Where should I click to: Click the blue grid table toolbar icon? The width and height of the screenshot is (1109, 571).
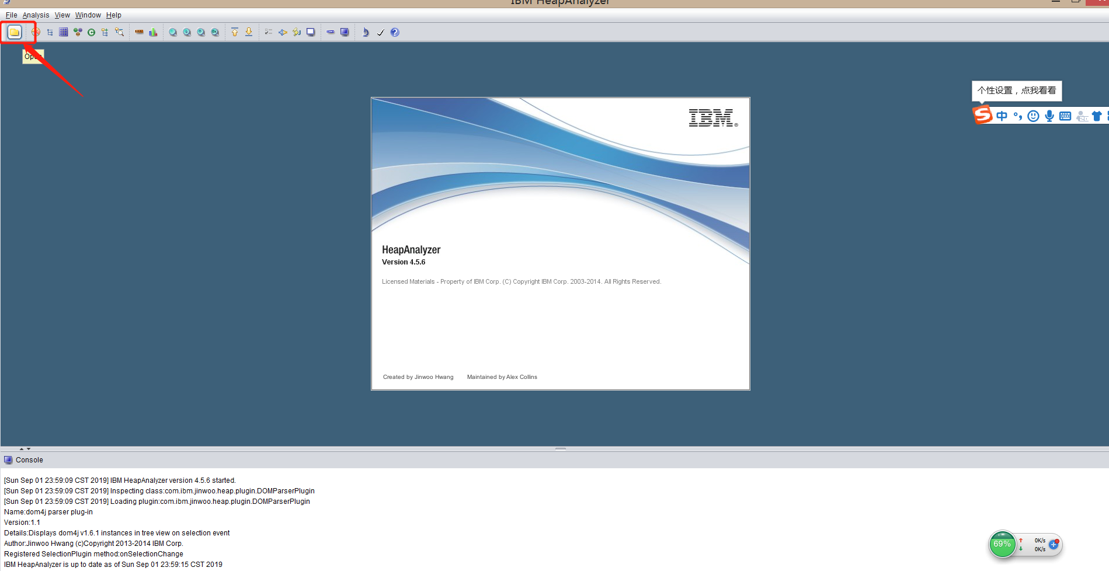coord(64,32)
